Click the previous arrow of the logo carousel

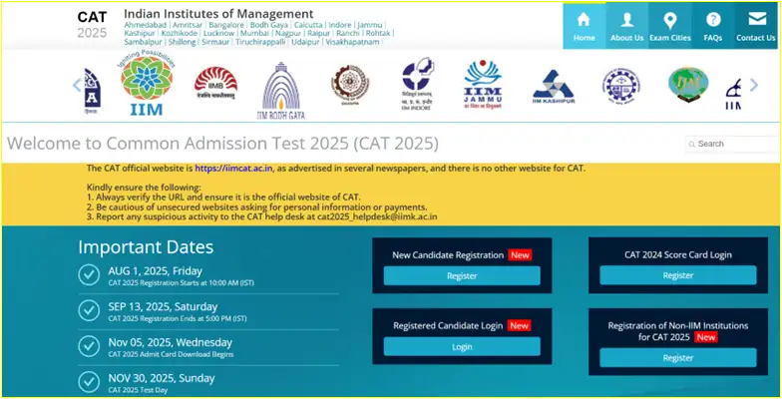click(77, 86)
